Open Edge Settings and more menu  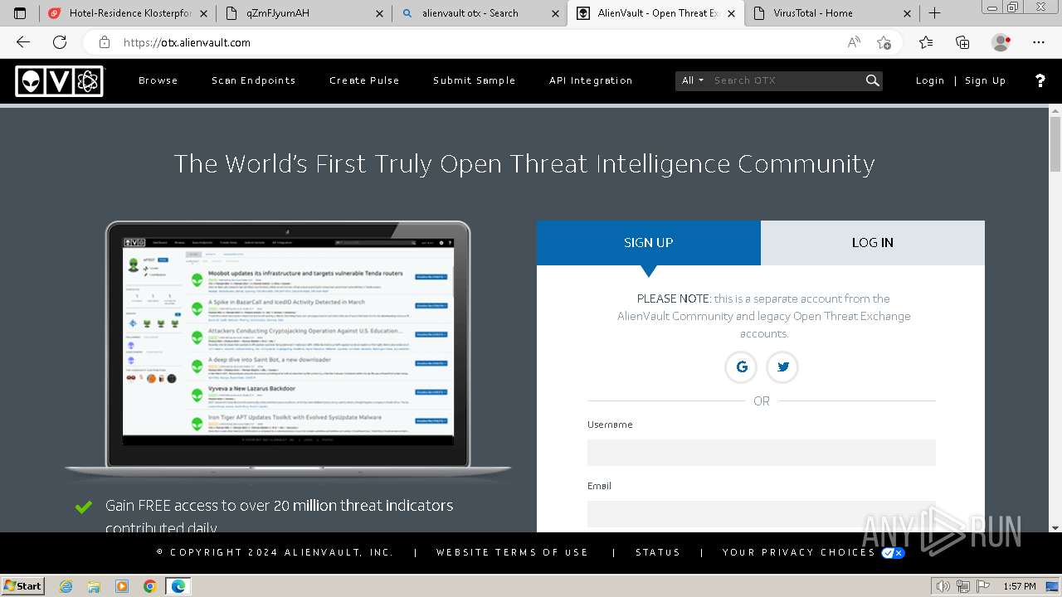click(x=1039, y=42)
